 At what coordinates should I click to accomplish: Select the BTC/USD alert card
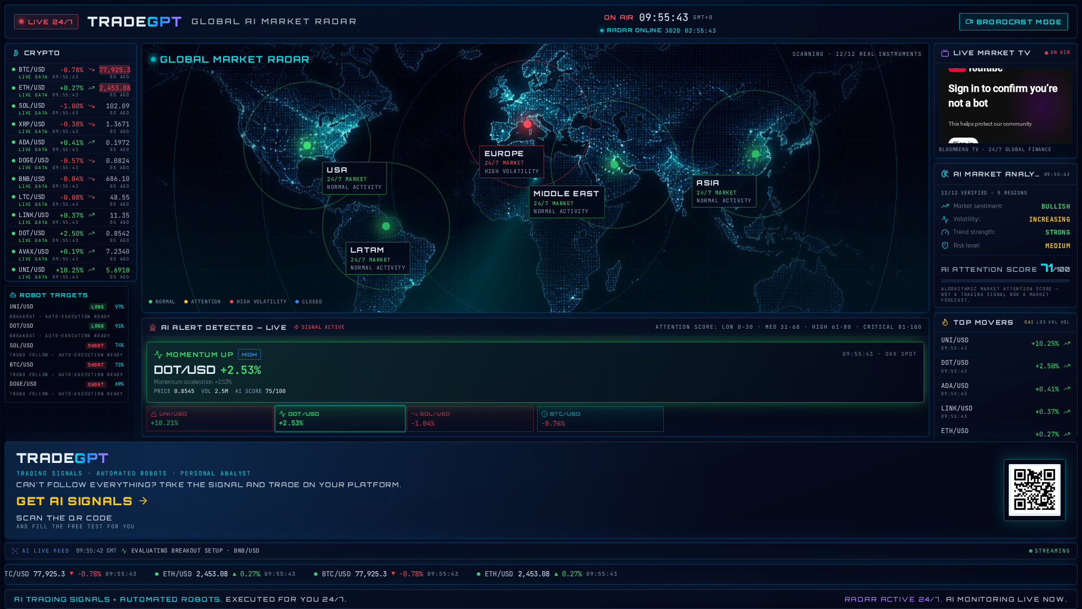coord(600,419)
